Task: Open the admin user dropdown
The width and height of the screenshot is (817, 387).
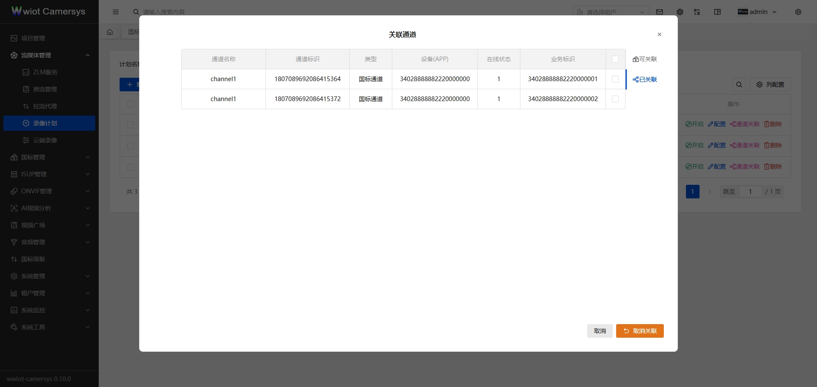Action: 758,12
